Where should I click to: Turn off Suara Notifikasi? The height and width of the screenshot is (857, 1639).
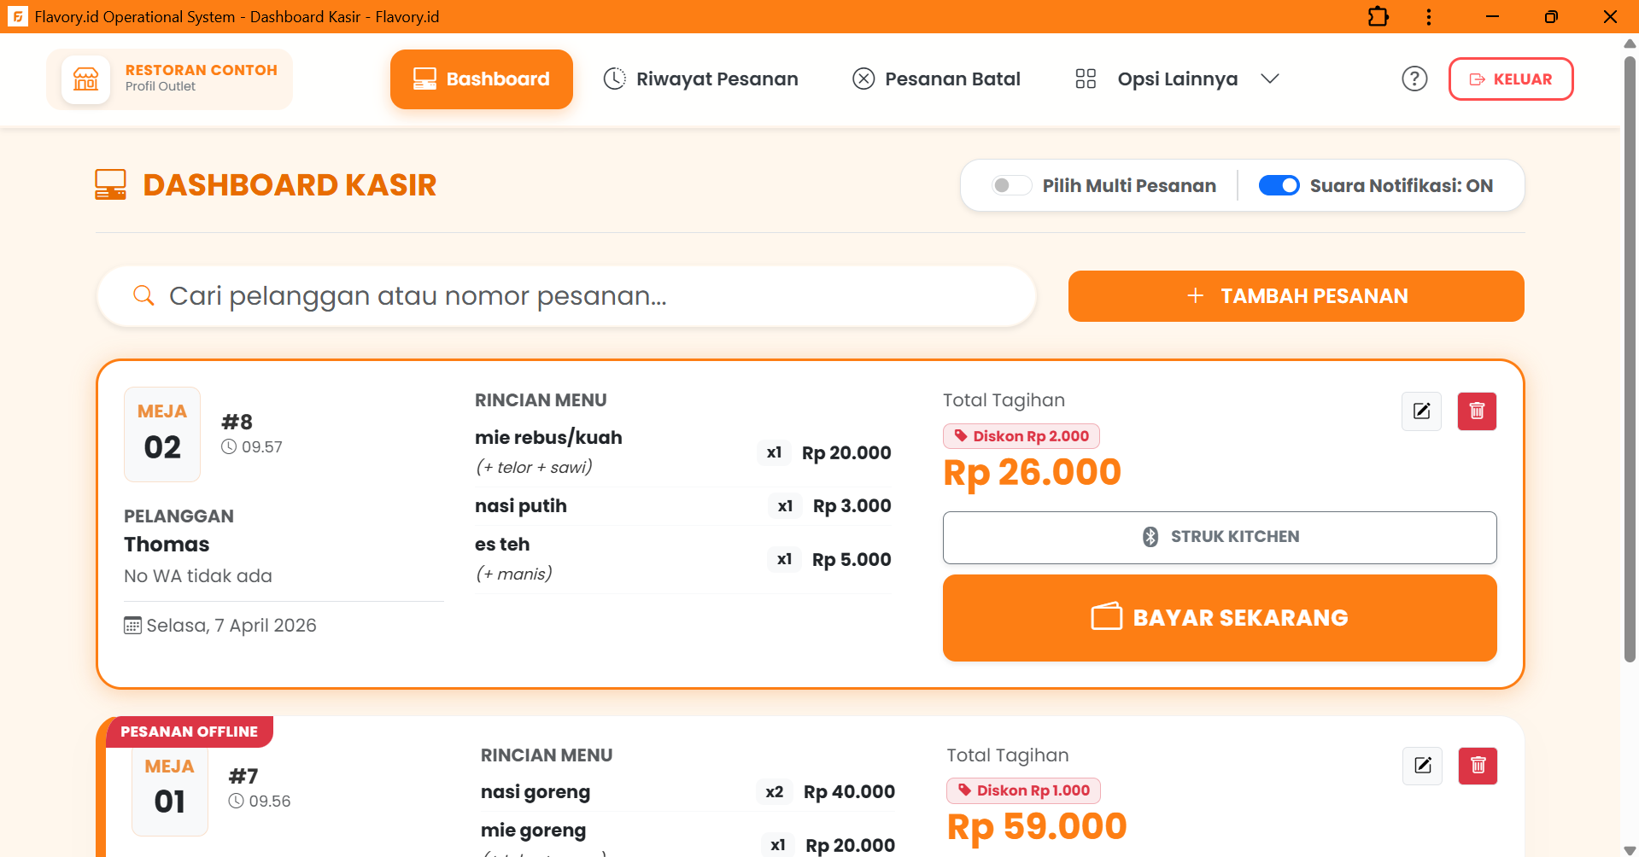(1279, 185)
